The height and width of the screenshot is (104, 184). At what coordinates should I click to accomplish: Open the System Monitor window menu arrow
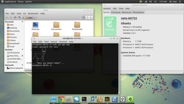[x=104, y=5]
